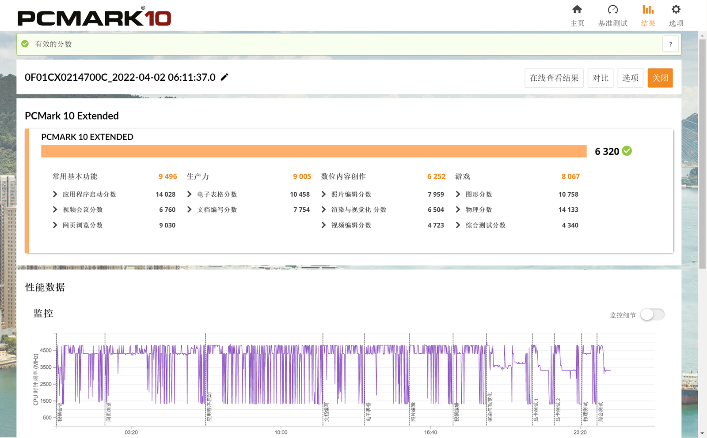Click the orange PCMark 10 Extended score bar
The image size is (707, 438).
click(314, 151)
